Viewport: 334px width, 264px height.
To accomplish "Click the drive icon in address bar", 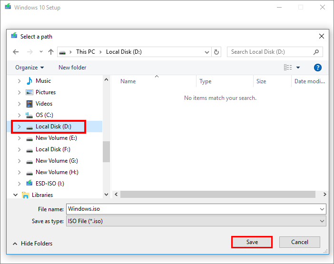I will 62,52.
